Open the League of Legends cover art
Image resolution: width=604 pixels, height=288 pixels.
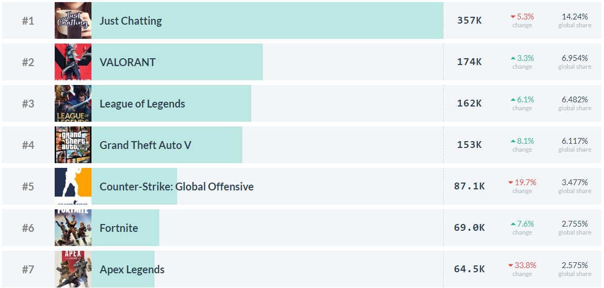click(x=73, y=103)
